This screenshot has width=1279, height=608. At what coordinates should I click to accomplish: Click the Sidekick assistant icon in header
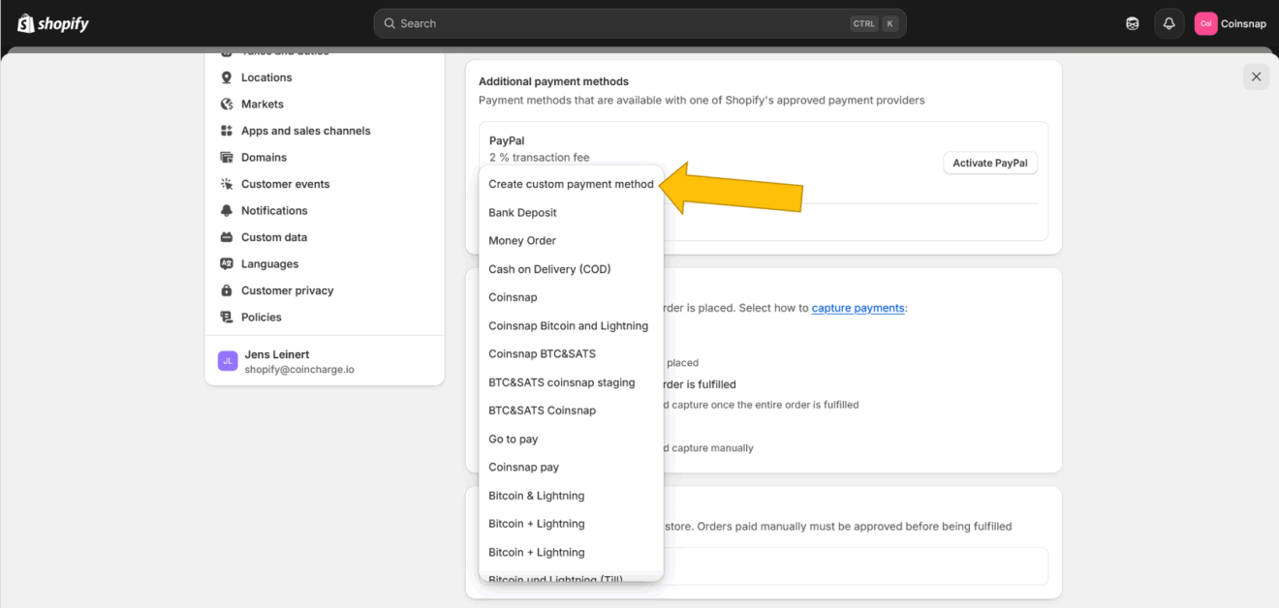coord(1133,24)
